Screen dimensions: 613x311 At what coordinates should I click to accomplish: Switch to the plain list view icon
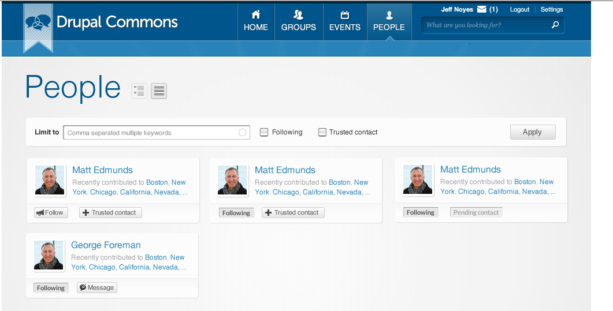click(159, 91)
